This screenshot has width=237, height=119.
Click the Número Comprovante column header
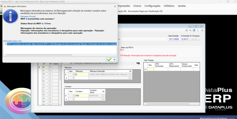187,65
